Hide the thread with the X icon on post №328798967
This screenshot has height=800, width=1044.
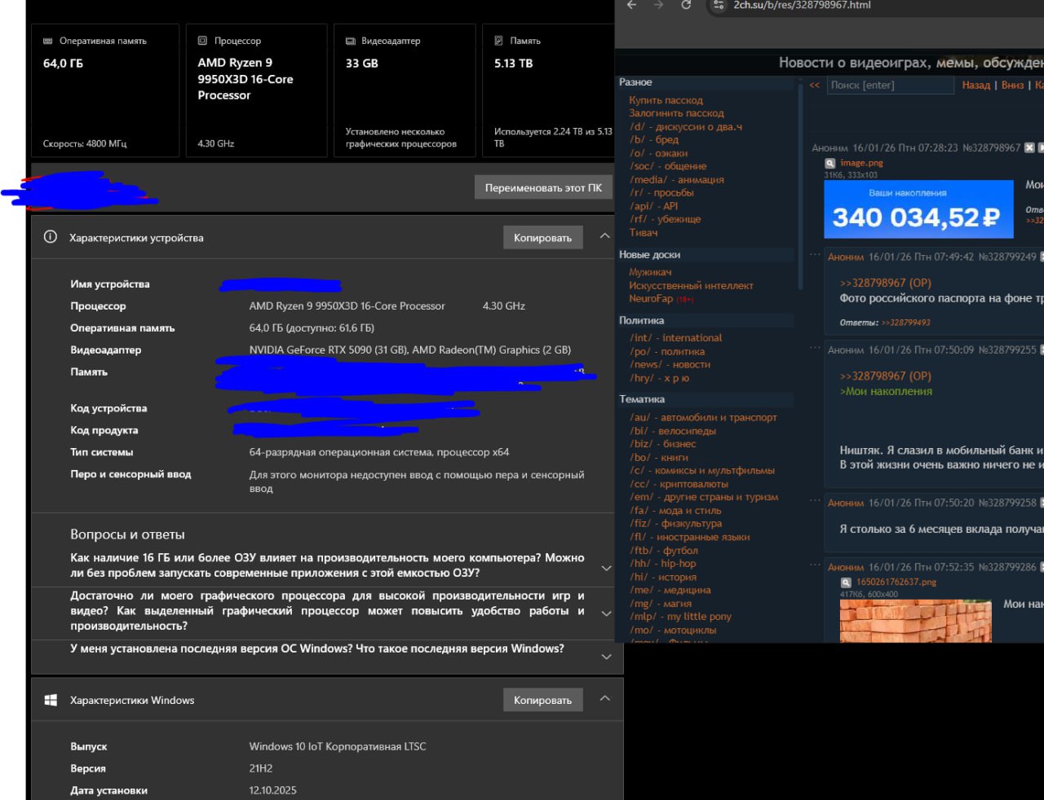tap(1029, 147)
